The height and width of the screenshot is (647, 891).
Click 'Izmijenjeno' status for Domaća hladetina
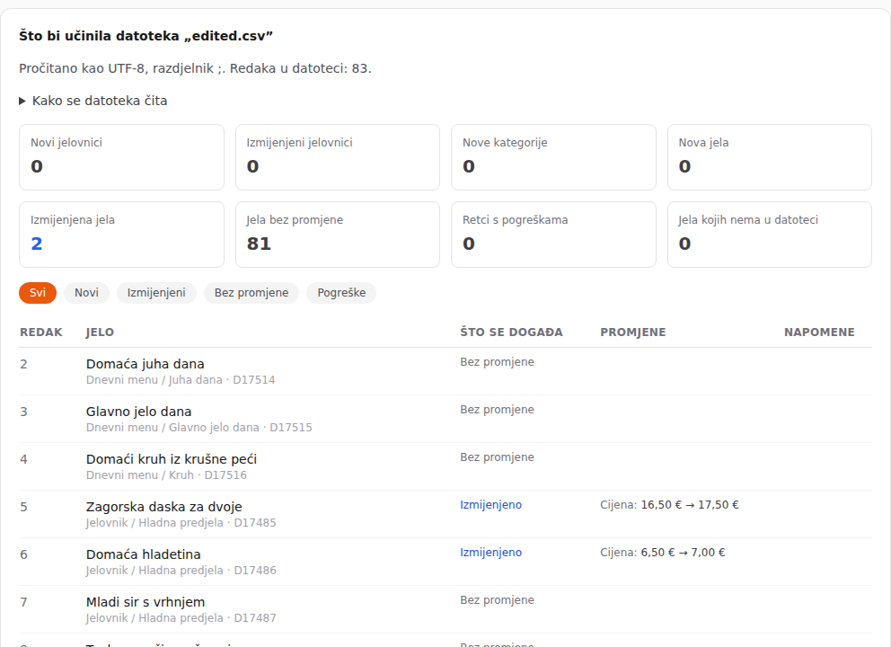pyautogui.click(x=491, y=553)
